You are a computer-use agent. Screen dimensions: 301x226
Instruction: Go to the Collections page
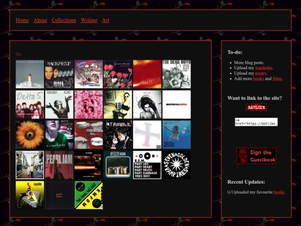pyautogui.click(x=64, y=20)
